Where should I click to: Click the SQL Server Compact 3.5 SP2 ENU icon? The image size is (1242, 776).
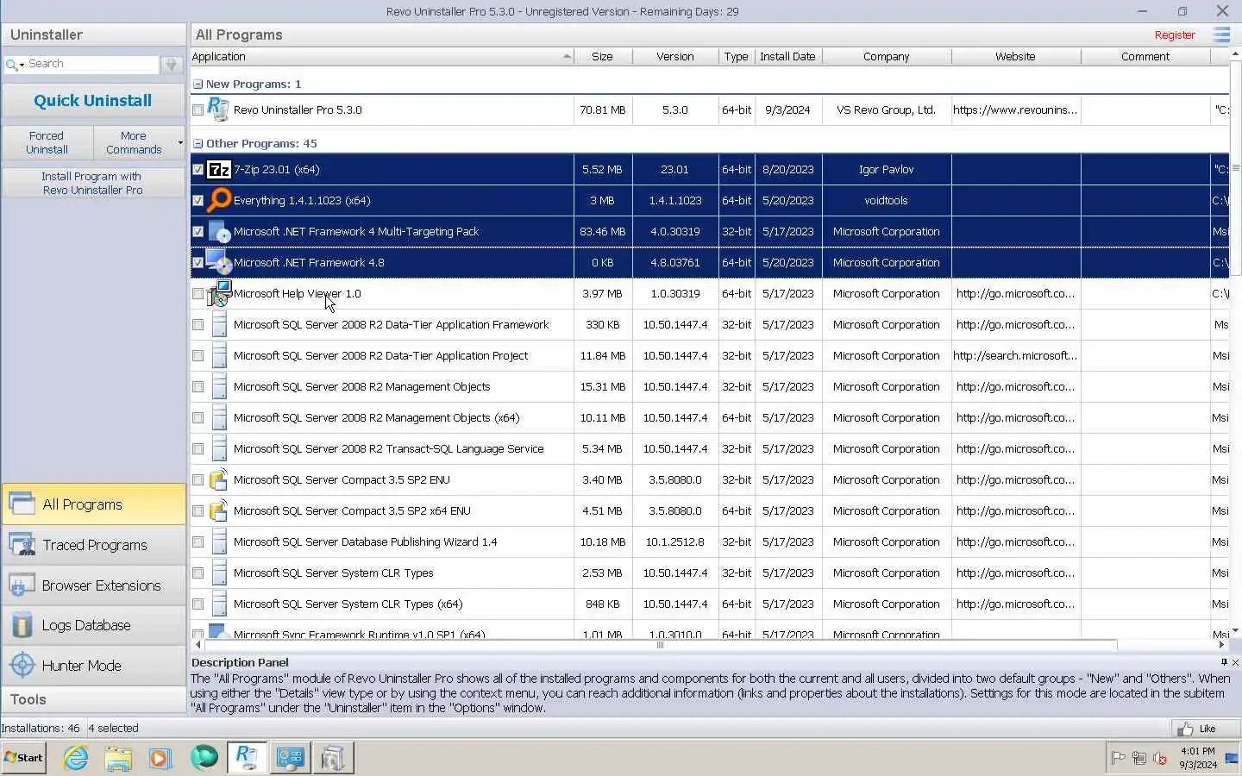219,479
